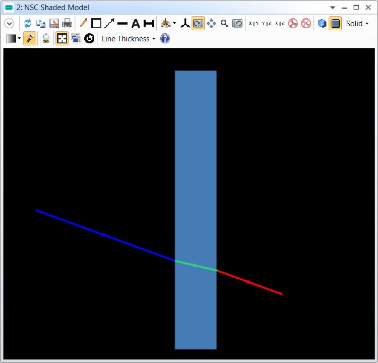Click the Refresh/update icon
This screenshot has width=378, height=363.
click(28, 23)
